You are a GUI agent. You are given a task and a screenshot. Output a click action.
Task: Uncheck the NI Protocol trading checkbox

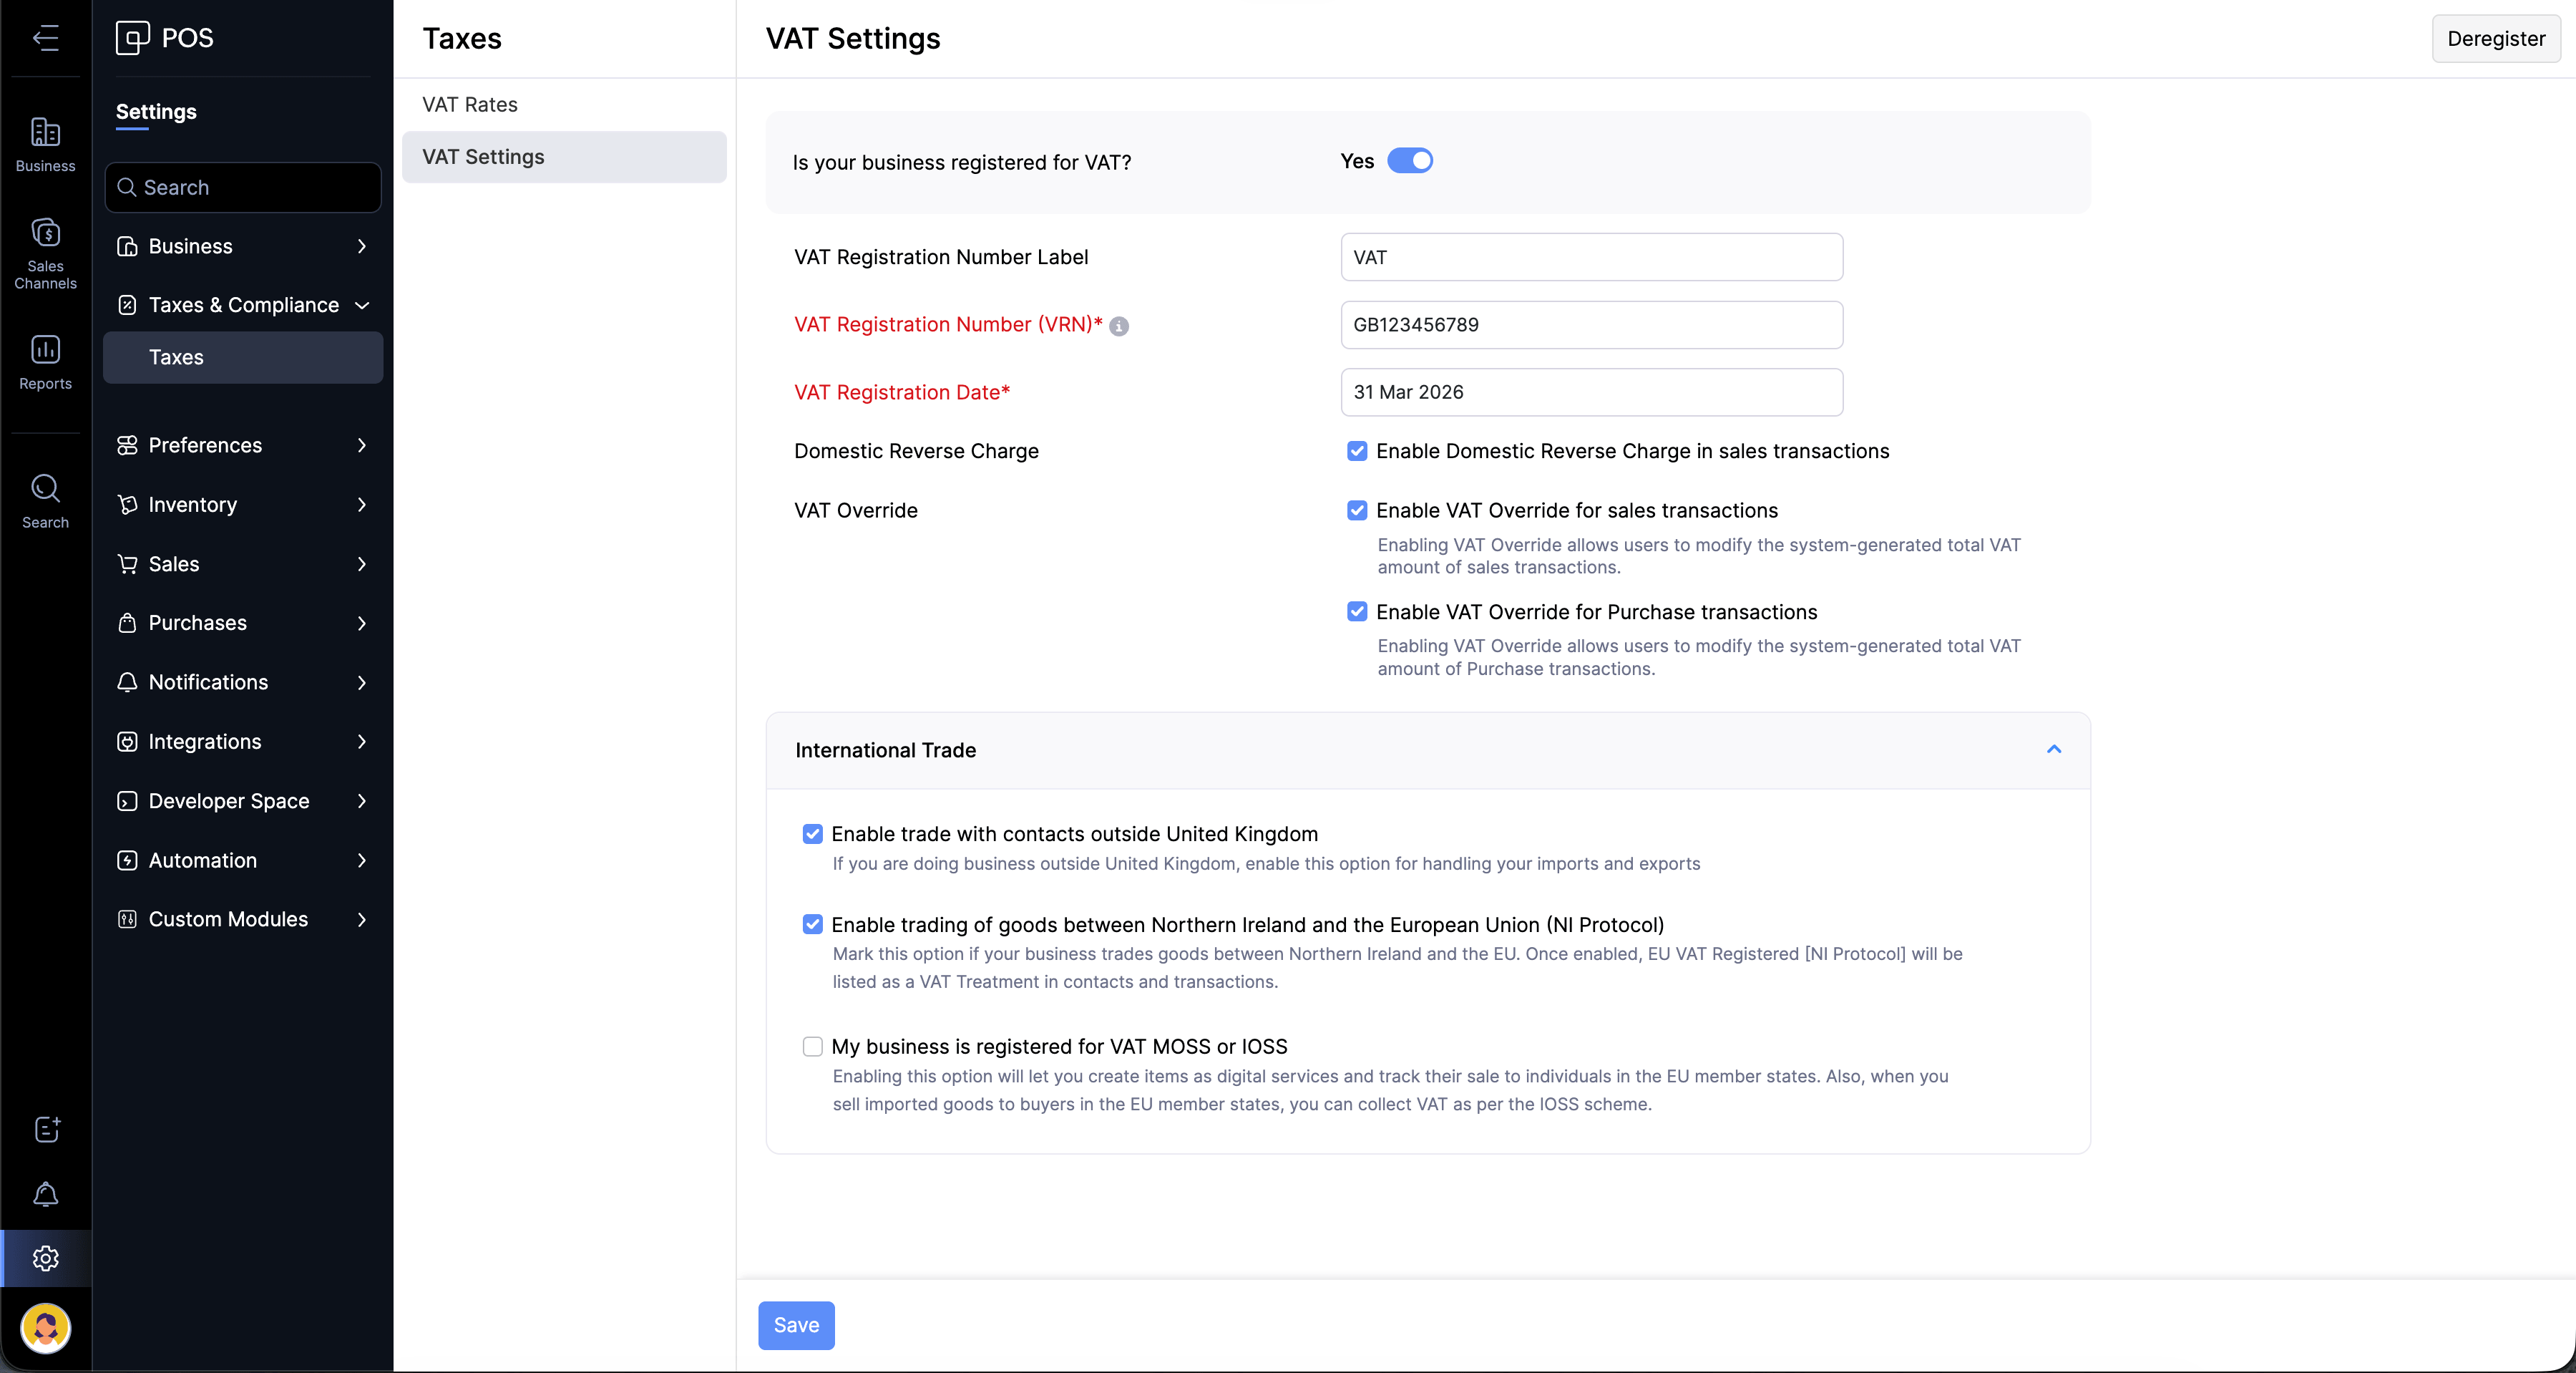pos(812,925)
